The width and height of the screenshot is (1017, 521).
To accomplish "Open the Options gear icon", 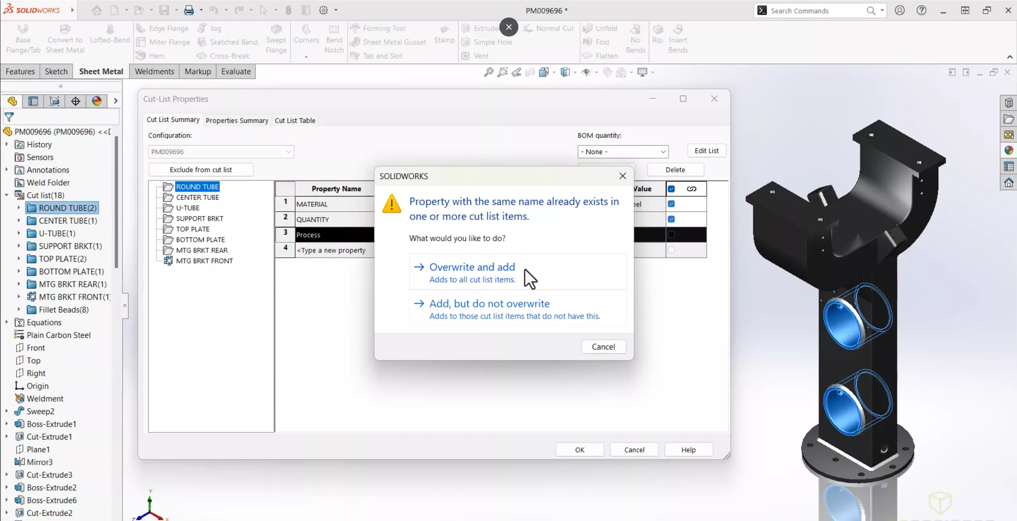I will (324, 10).
